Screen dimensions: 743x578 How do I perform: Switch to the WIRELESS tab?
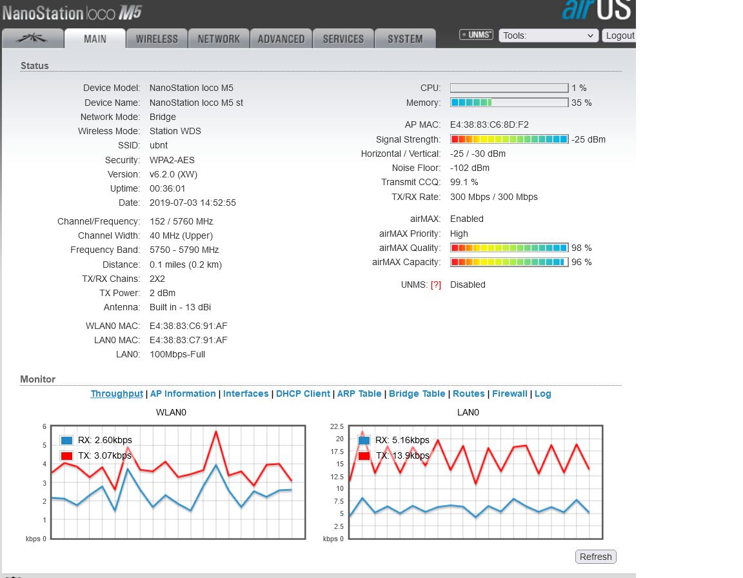tap(157, 39)
